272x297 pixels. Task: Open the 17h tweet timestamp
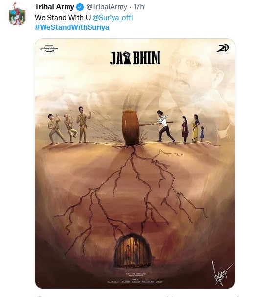click(x=138, y=7)
